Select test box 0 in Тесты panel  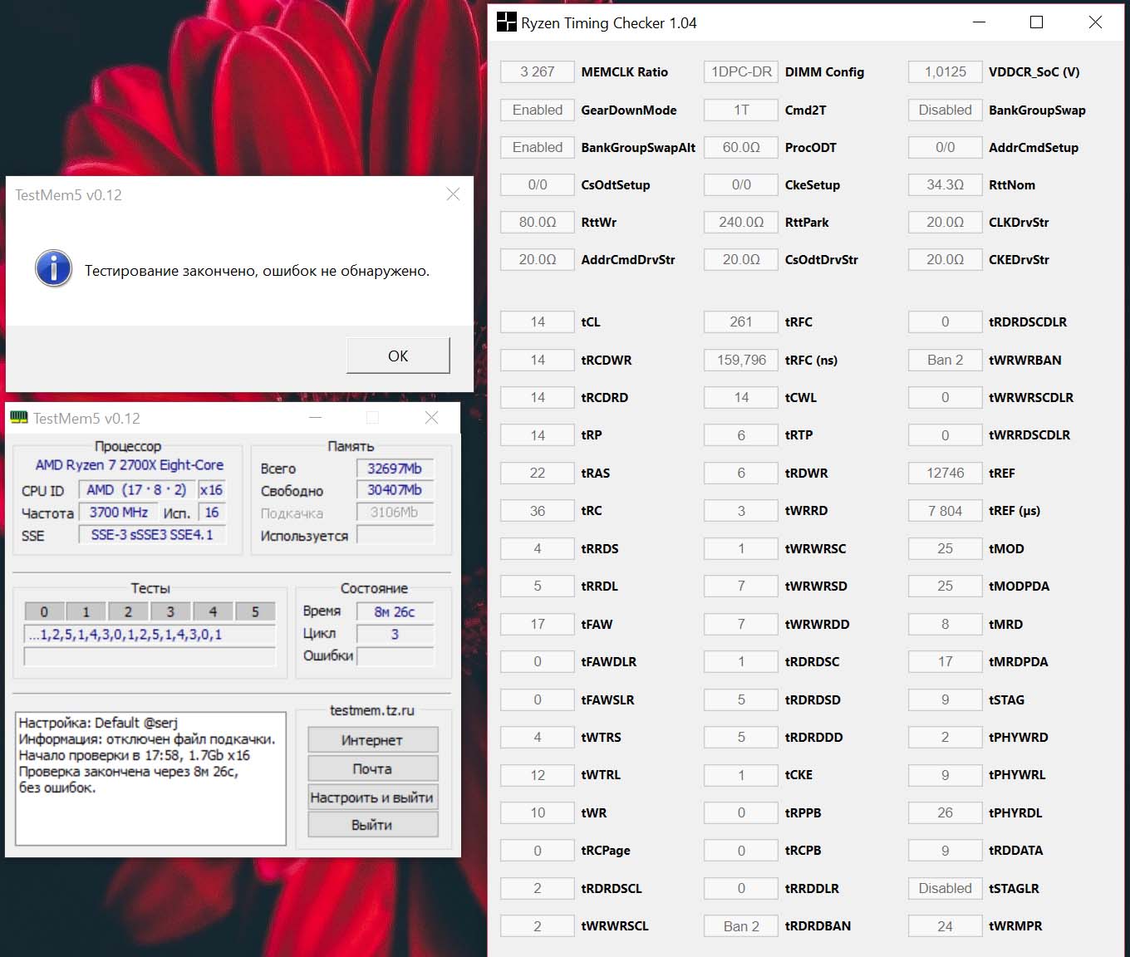point(44,611)
